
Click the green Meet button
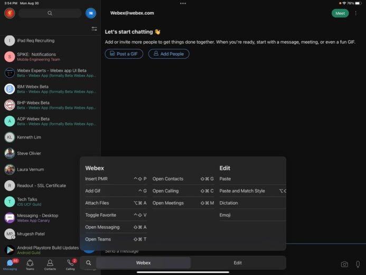(340, 13)
